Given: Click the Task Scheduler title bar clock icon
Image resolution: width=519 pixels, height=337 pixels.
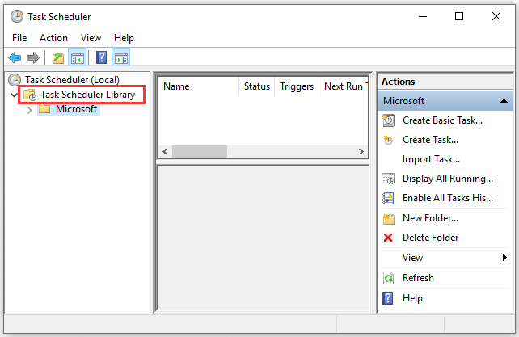Looking at the screenshot, I should 16,16.
